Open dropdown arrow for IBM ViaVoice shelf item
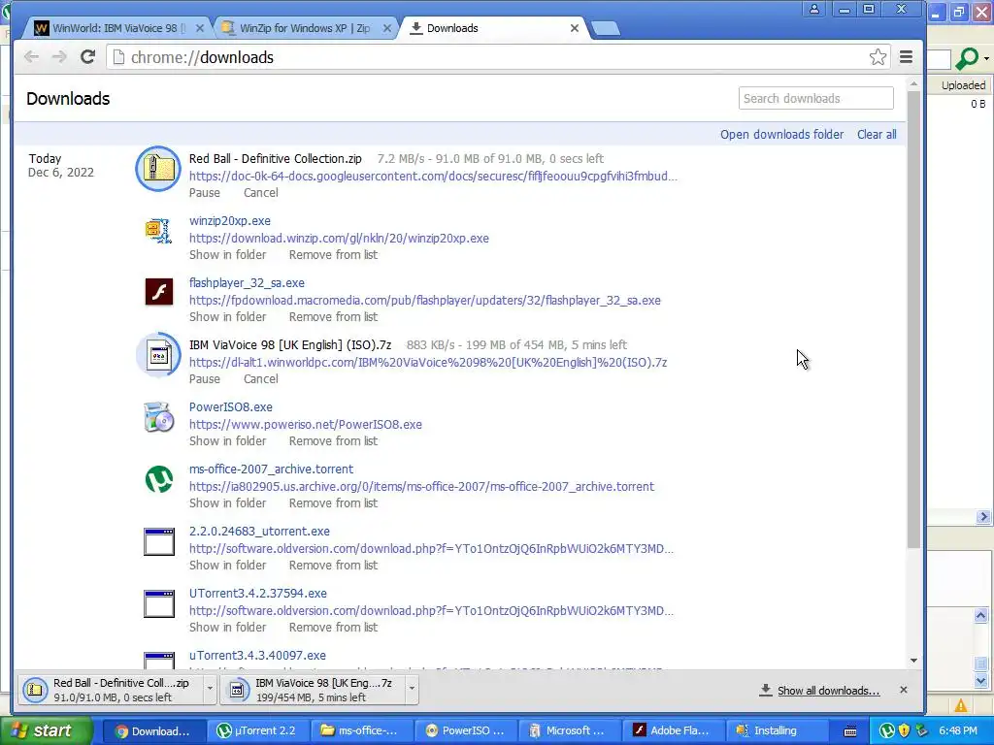Image resolution: width=994 pixels, height=745 pixels. pyautogui.click(x=412, y=690)
